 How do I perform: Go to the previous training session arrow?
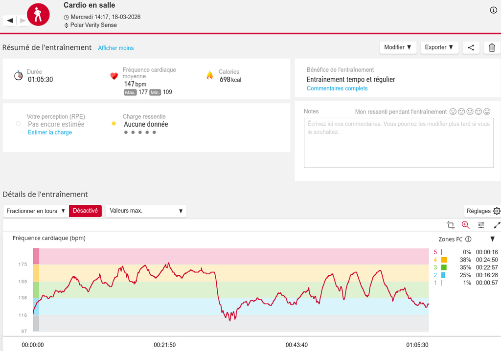pyautogui.click(x=10, y=20)
